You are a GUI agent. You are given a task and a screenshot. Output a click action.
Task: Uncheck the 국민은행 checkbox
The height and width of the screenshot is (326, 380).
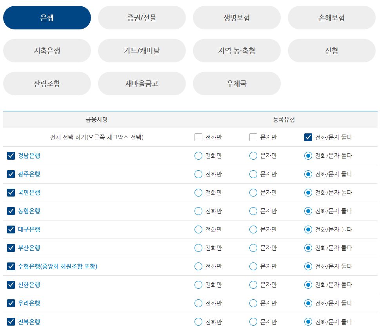11,193
